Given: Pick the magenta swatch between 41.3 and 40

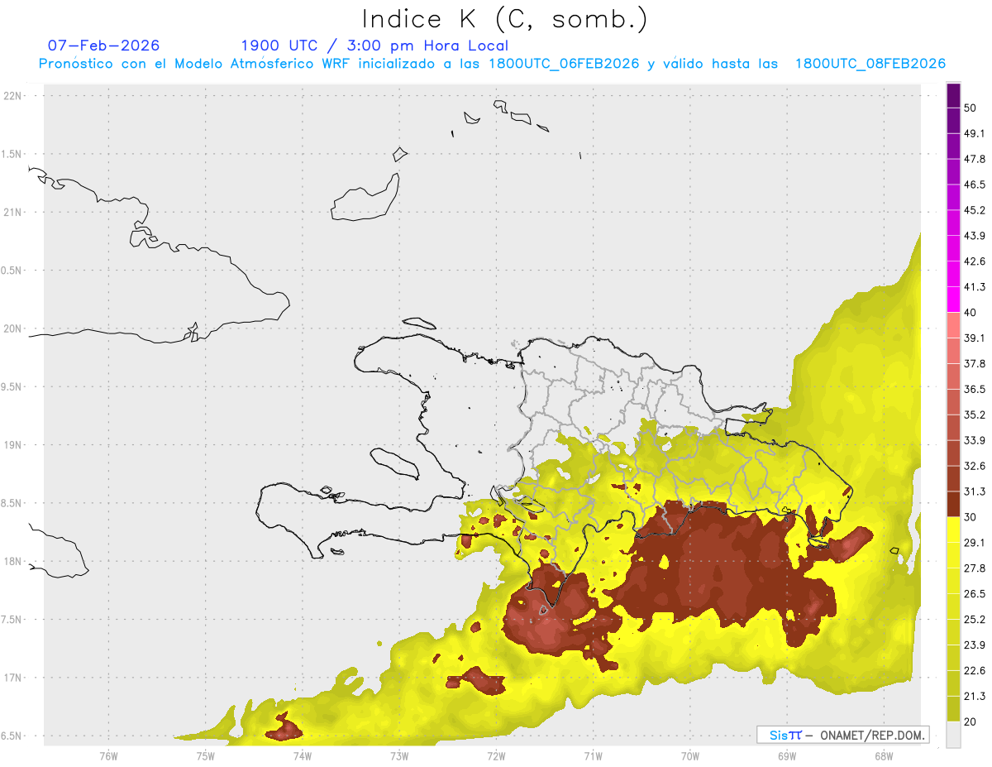Looking at the screenshot, I should 953,300.
